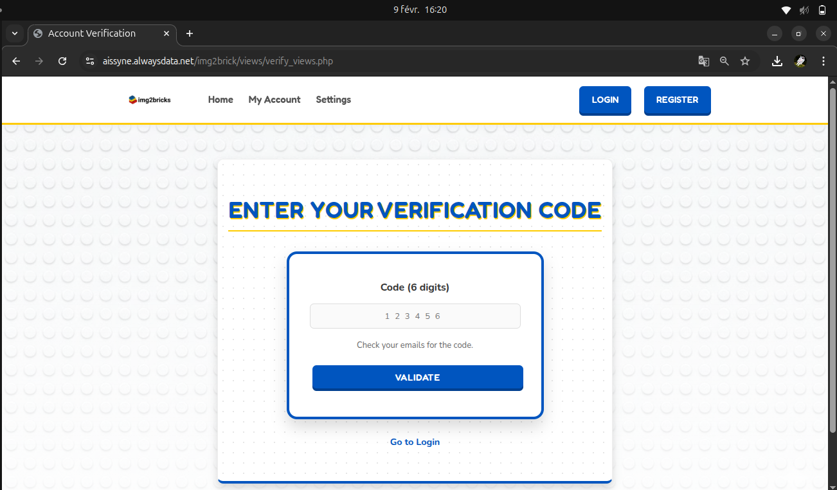Follow the Go to Login link

pyautogui.click(x=415, y=442)
